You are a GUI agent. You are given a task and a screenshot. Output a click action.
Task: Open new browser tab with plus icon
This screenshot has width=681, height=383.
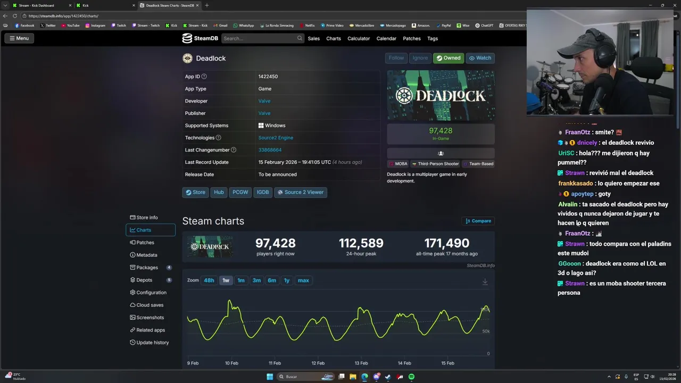(206, 5)
